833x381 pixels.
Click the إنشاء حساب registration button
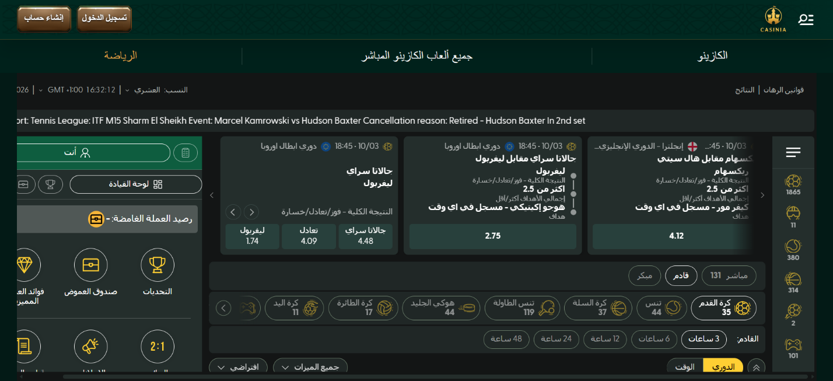tap(44, 18)
